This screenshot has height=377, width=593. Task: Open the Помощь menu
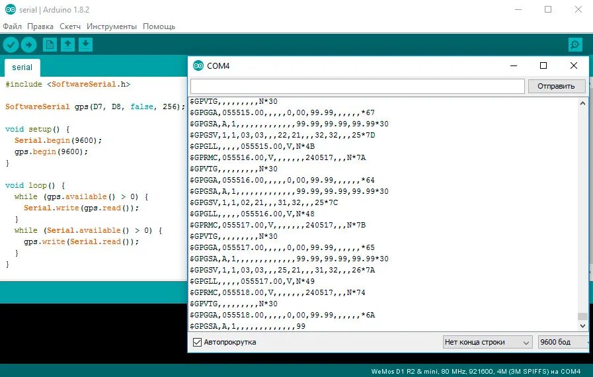[x=159, y=26]
